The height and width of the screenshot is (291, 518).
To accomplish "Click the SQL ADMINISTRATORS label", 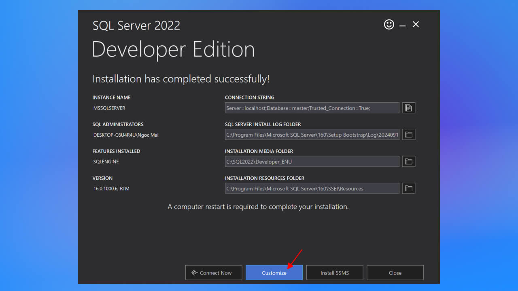I will 118,124.
